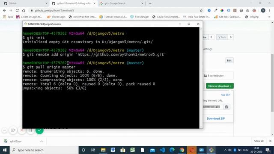The width and height of the screenshot is (274, 154).
Task: Switch to the git - Google Search tab
Action: tap(122, 3)
